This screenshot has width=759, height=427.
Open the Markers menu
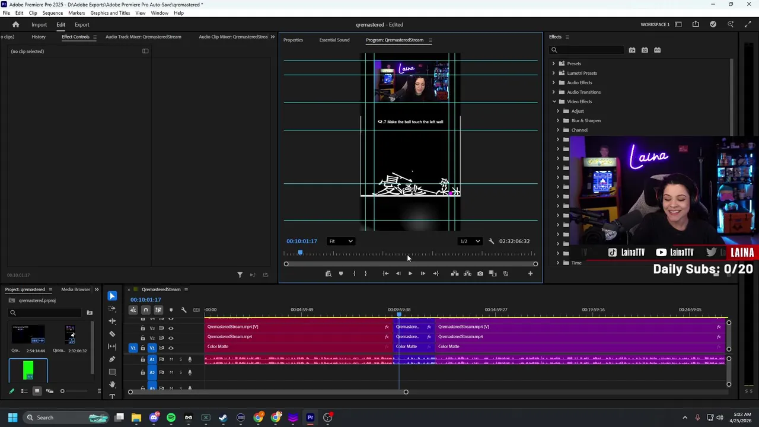(x=76, y=13)
